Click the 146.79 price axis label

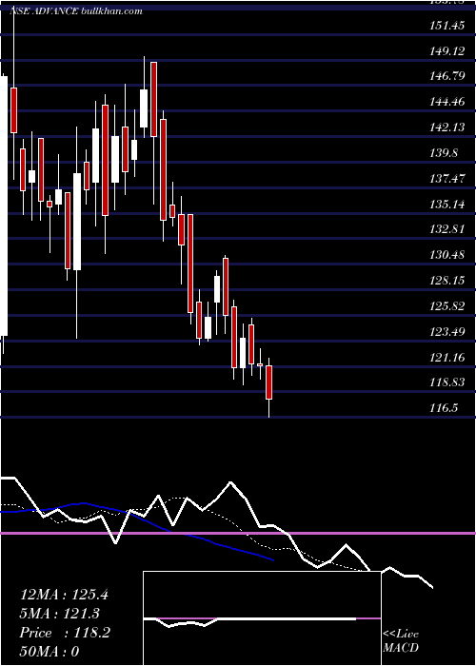(x=446, y=76)
